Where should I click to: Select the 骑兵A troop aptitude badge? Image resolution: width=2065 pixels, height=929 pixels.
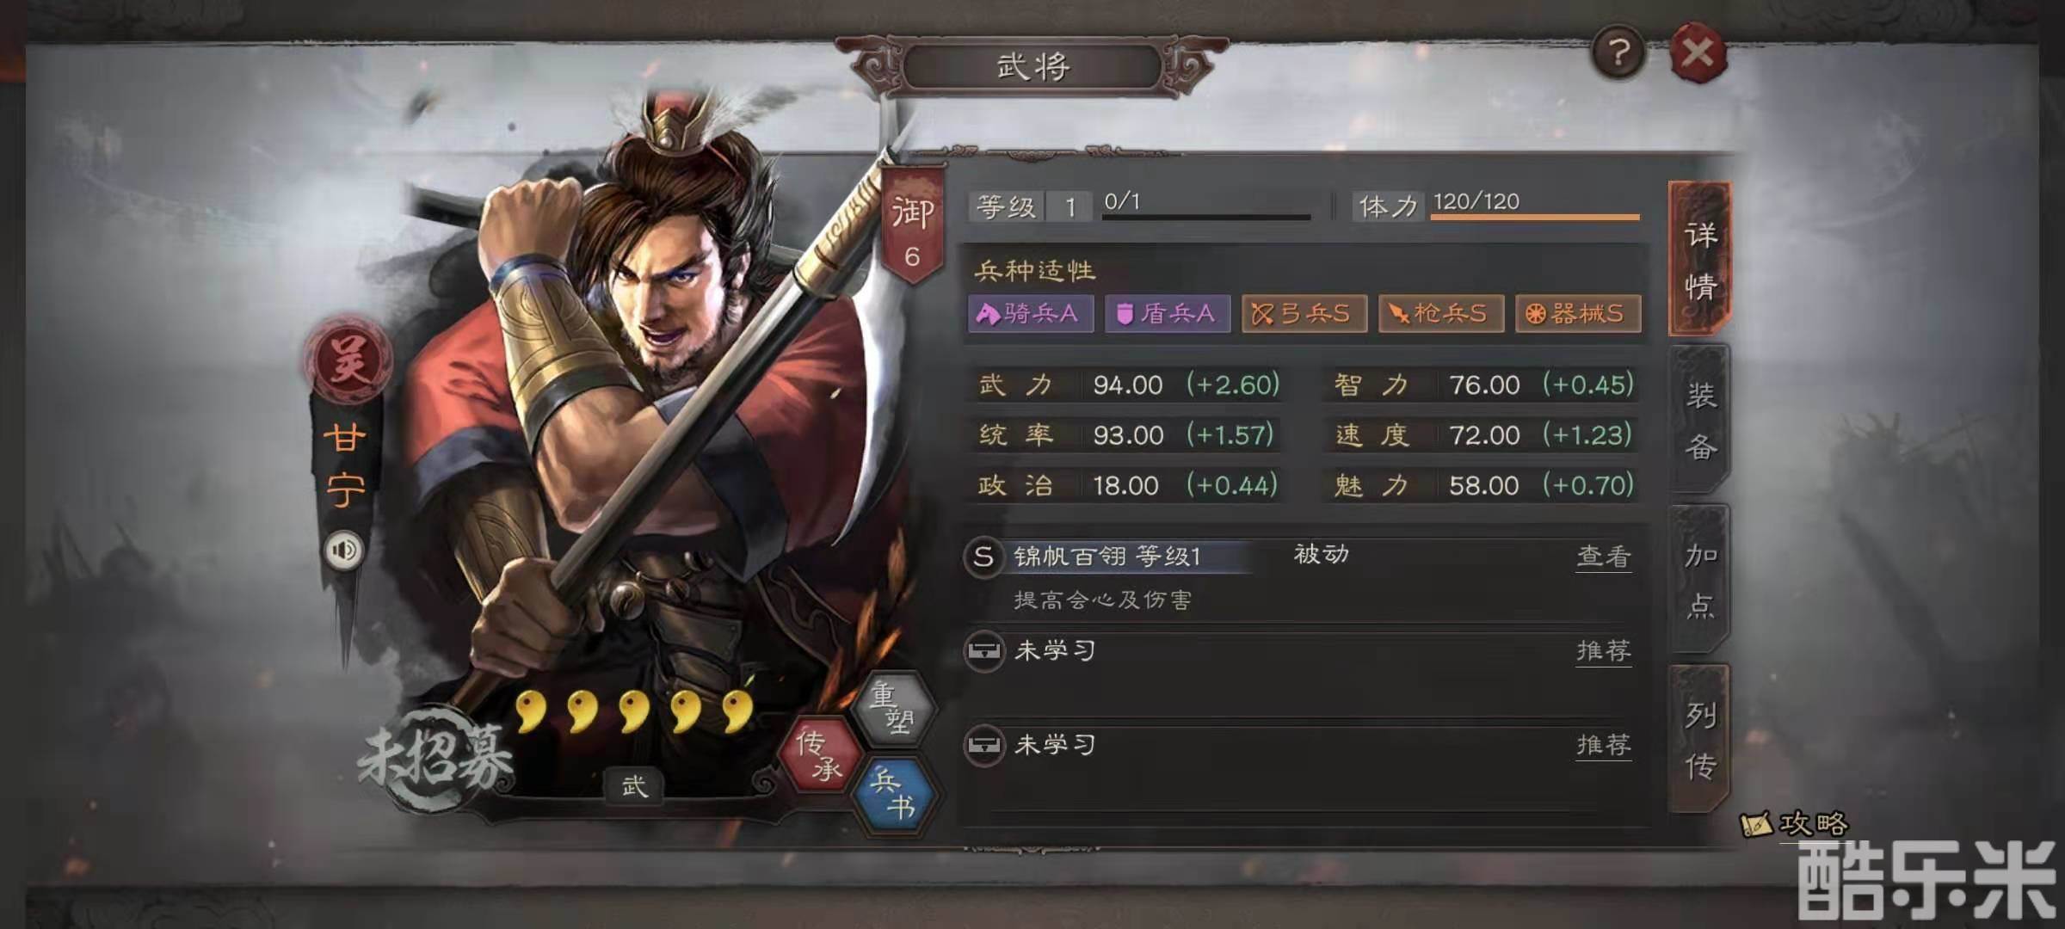coord(1031,313)
